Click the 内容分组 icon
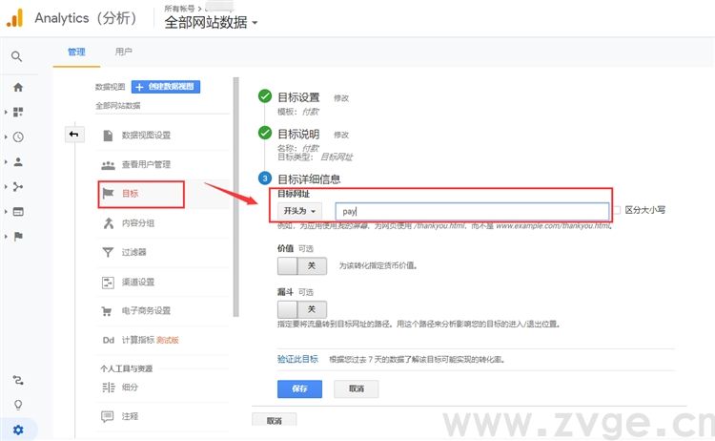This screenshot has width=715, height=441. pos(108,223)
